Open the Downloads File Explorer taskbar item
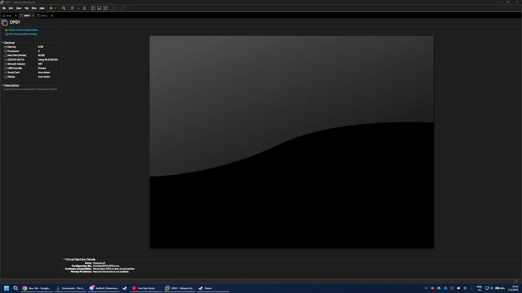The height and width of the screenshot is (293, 522). [71, 288]
